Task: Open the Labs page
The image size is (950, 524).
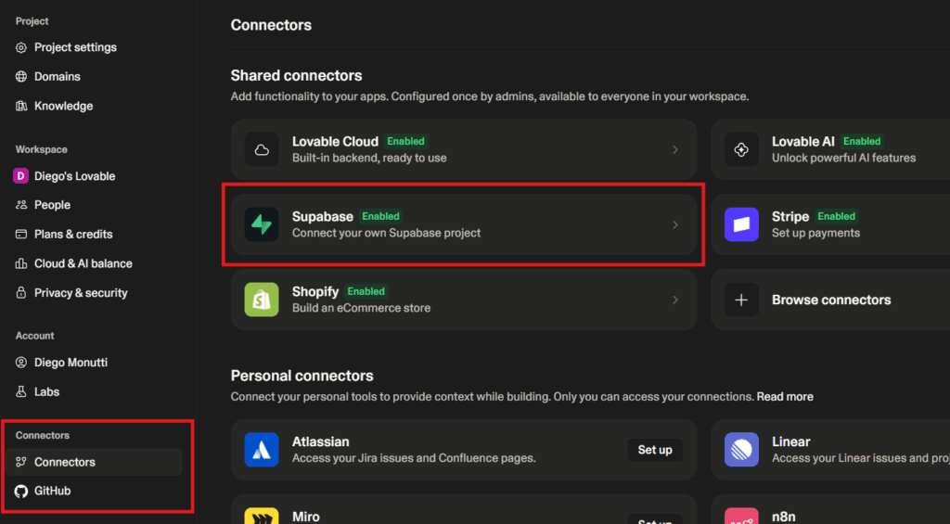Action: pyautogui.click(x=94, y=391)
